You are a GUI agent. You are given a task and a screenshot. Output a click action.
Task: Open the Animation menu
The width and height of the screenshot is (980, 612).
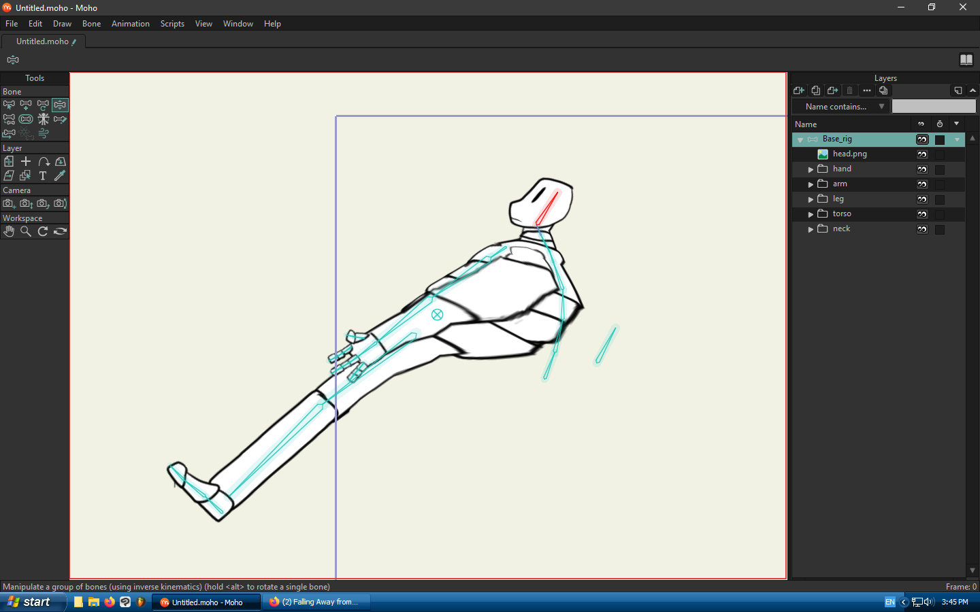point(130,24)
